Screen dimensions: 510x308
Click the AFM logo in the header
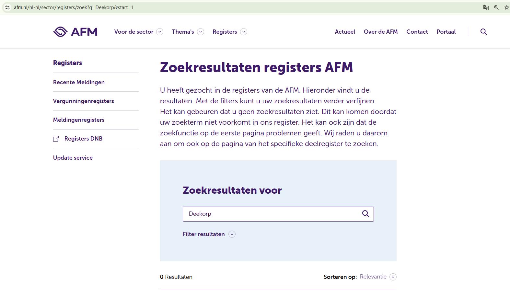click(x=75, y=32)
